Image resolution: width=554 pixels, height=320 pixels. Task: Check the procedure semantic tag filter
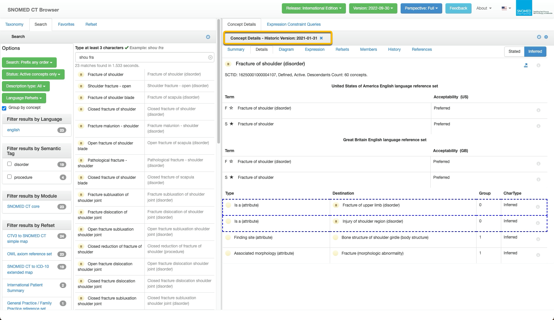[10, 177]
